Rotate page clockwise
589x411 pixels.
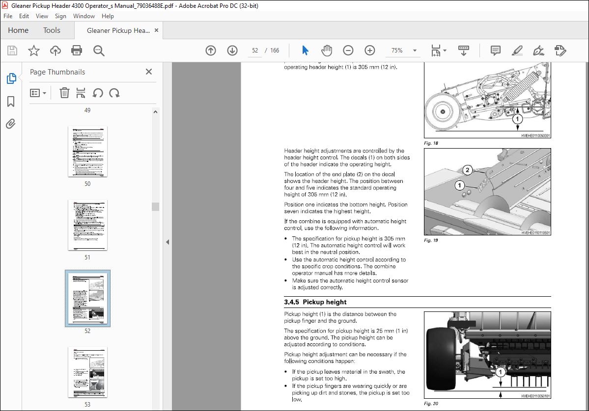tap(114, 93)
